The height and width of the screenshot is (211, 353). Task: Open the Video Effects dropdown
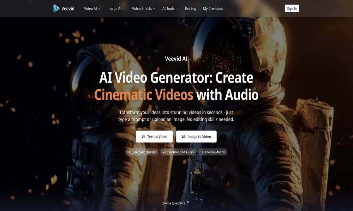tap(143, 8)
